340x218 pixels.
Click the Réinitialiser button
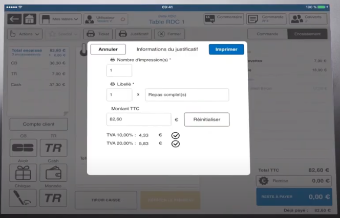click(x=206, y=119)
